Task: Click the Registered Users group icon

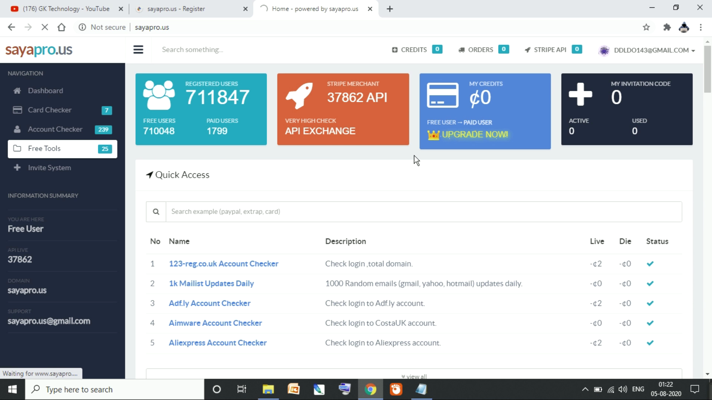Action: [159, 95]
